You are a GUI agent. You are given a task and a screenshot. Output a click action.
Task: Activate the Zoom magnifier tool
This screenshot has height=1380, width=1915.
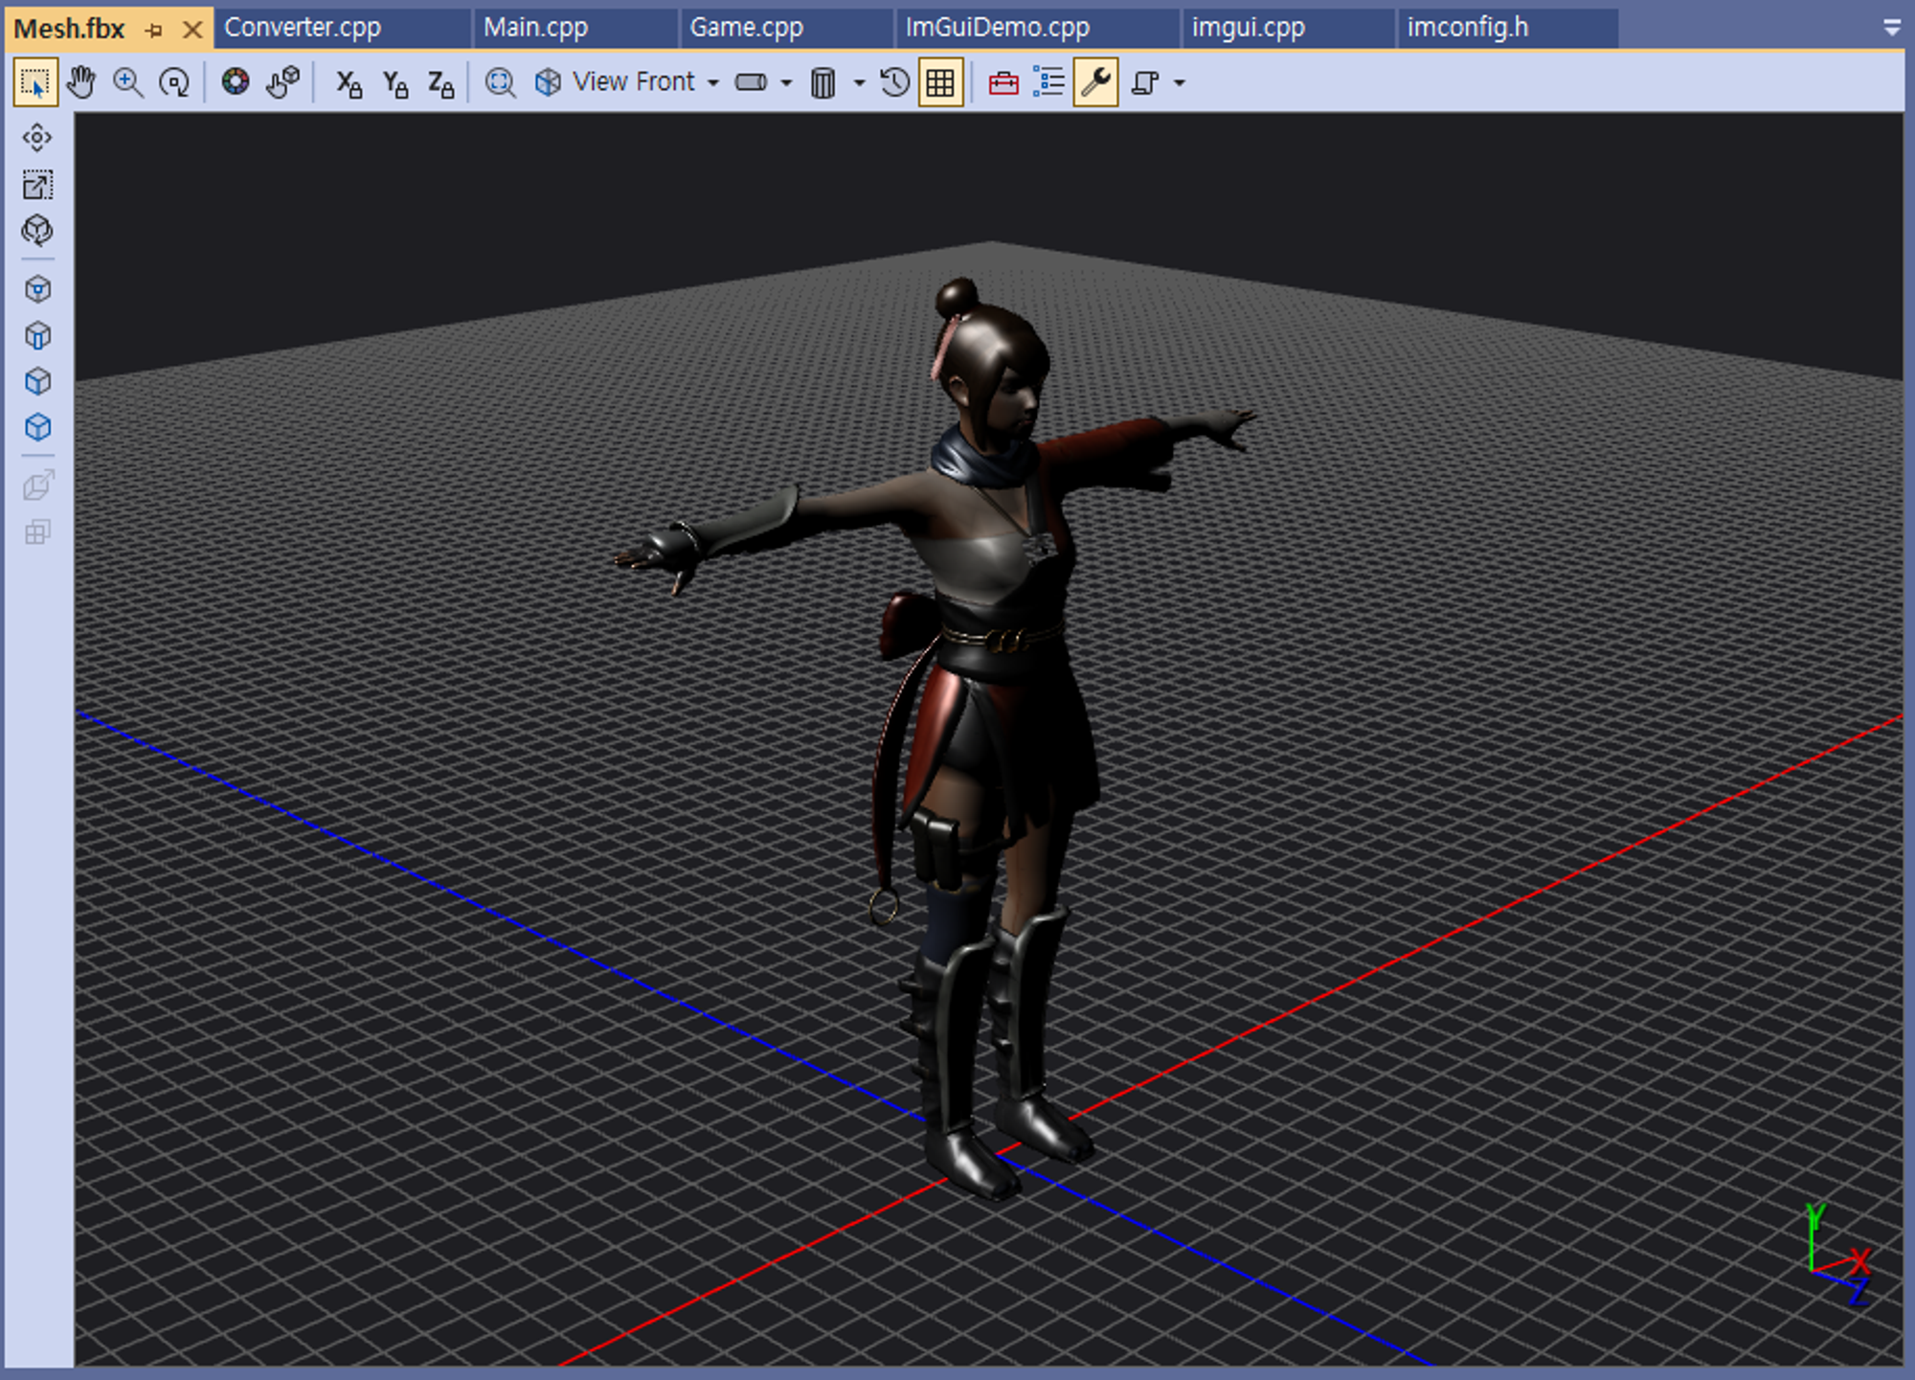pos(127,82)
